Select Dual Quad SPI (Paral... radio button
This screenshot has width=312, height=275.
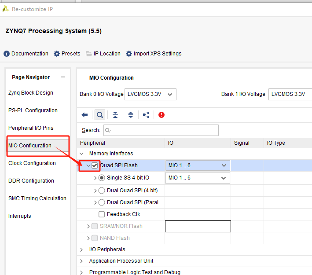point(102,202)
